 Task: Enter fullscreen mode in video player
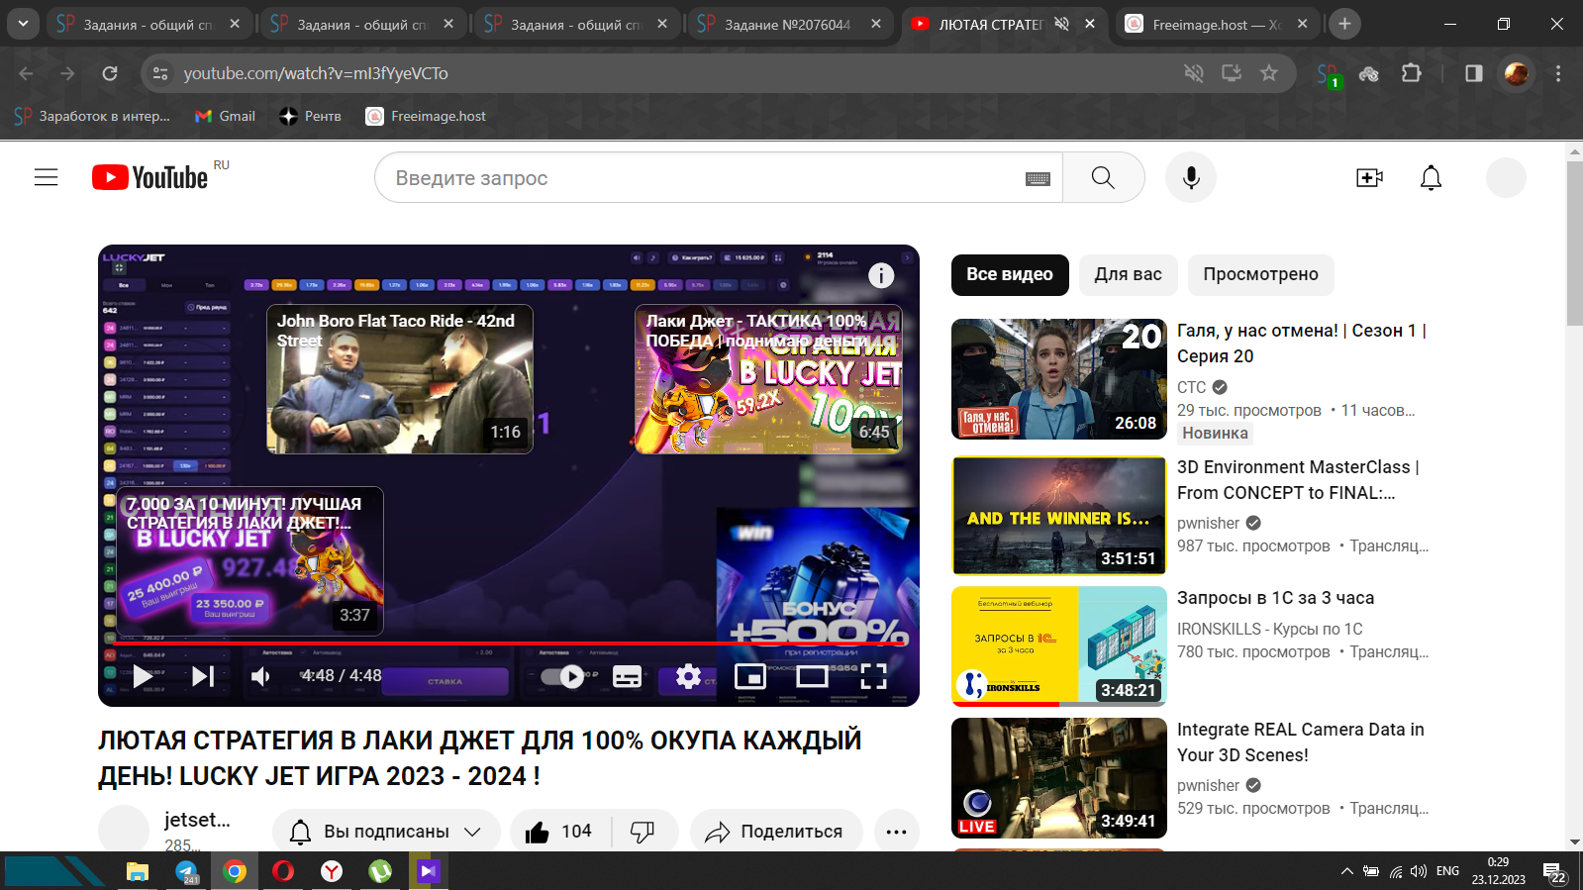click(x=873, y=676)
